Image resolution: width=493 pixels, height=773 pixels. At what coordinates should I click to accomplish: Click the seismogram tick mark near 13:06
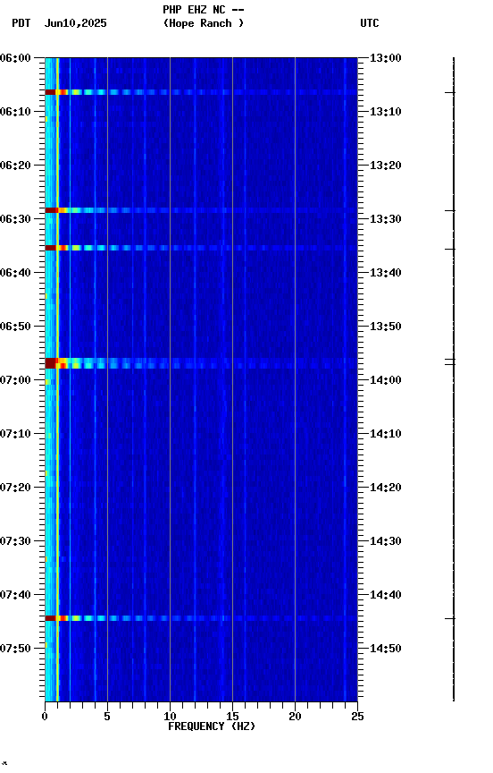(x=450, y=93)
